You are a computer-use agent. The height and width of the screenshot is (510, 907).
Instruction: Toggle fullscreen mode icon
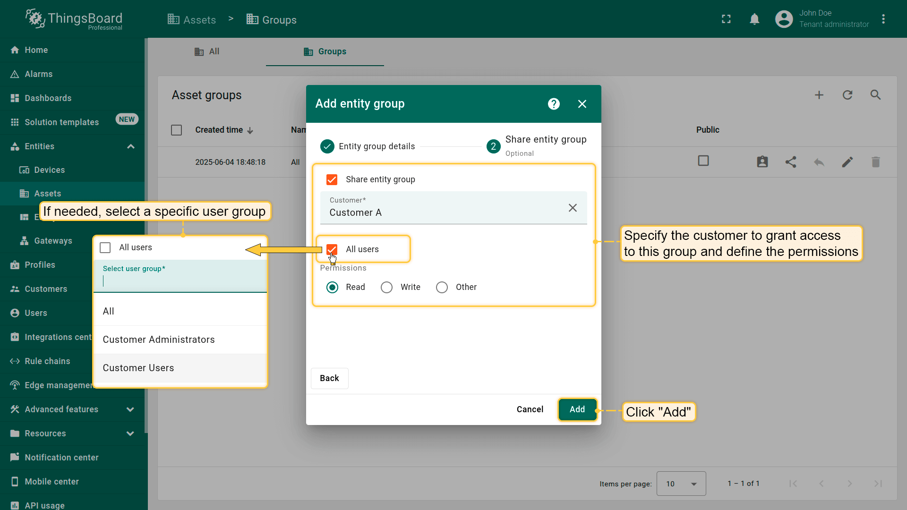[726, 19]
